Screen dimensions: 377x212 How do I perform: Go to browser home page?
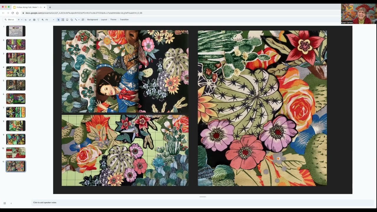coord(17,13)
